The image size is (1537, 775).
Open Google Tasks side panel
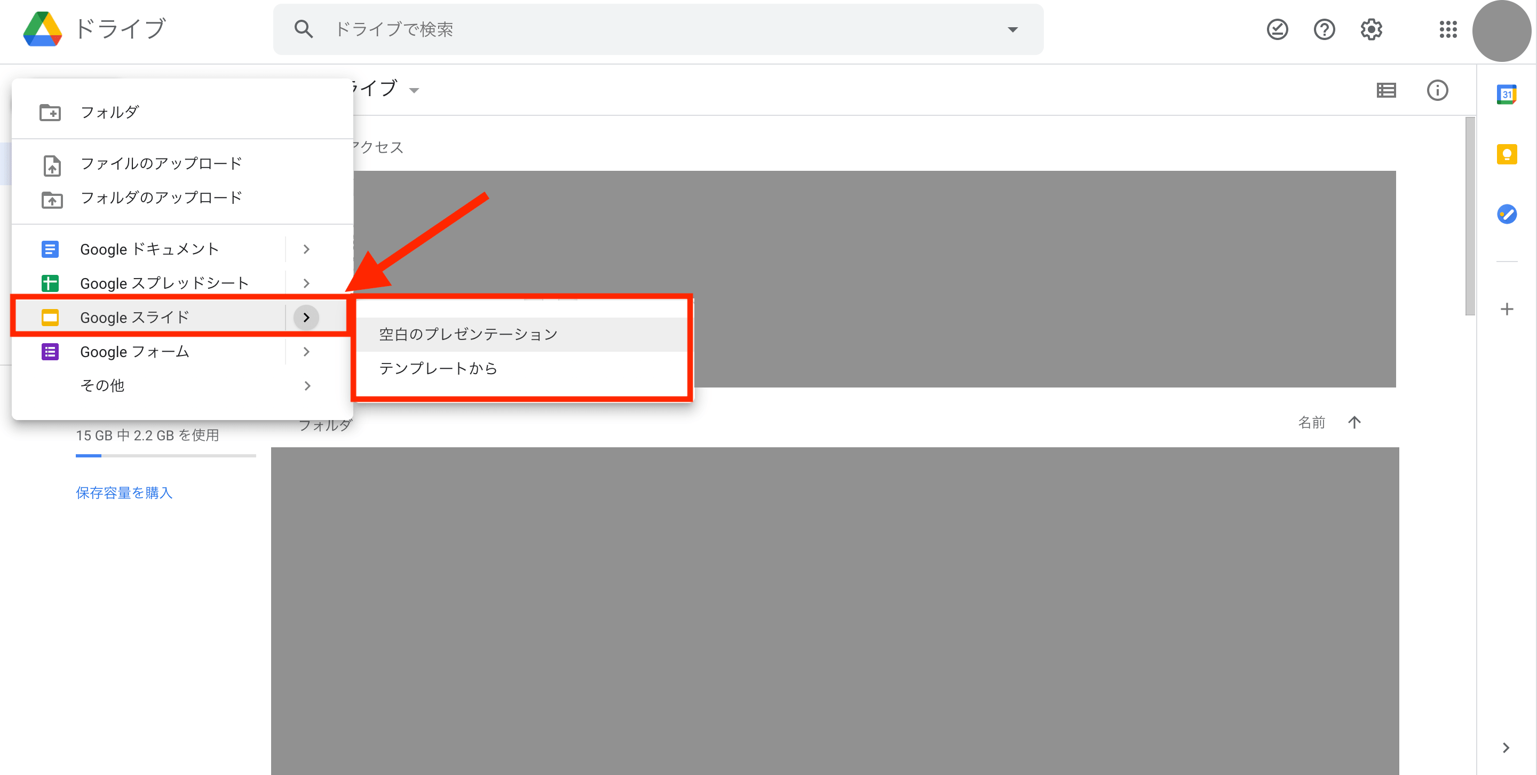point(1507,213)
